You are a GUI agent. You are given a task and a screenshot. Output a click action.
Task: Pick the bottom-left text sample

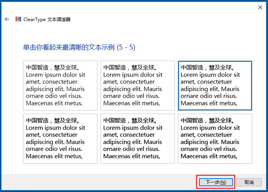pyautogui.click(x=60, y=138)
